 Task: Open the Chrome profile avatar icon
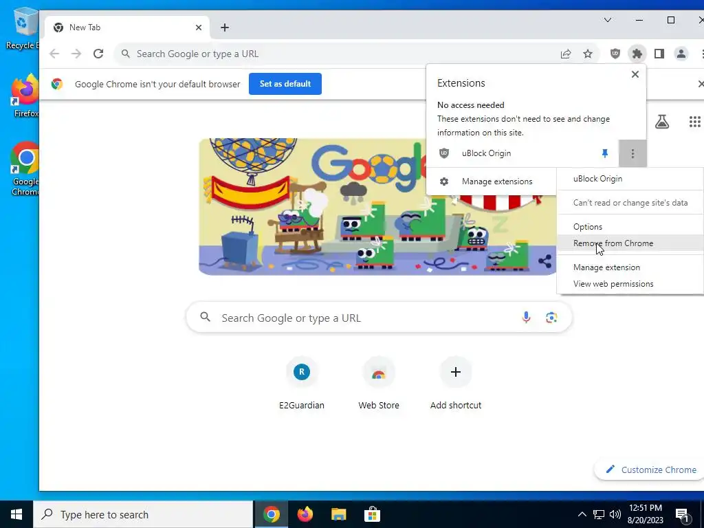681,54
